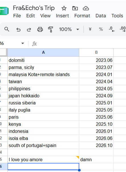Select the cell containing dolomiti
The width and height of the screenshot is (126, 172).
[43, 60]
